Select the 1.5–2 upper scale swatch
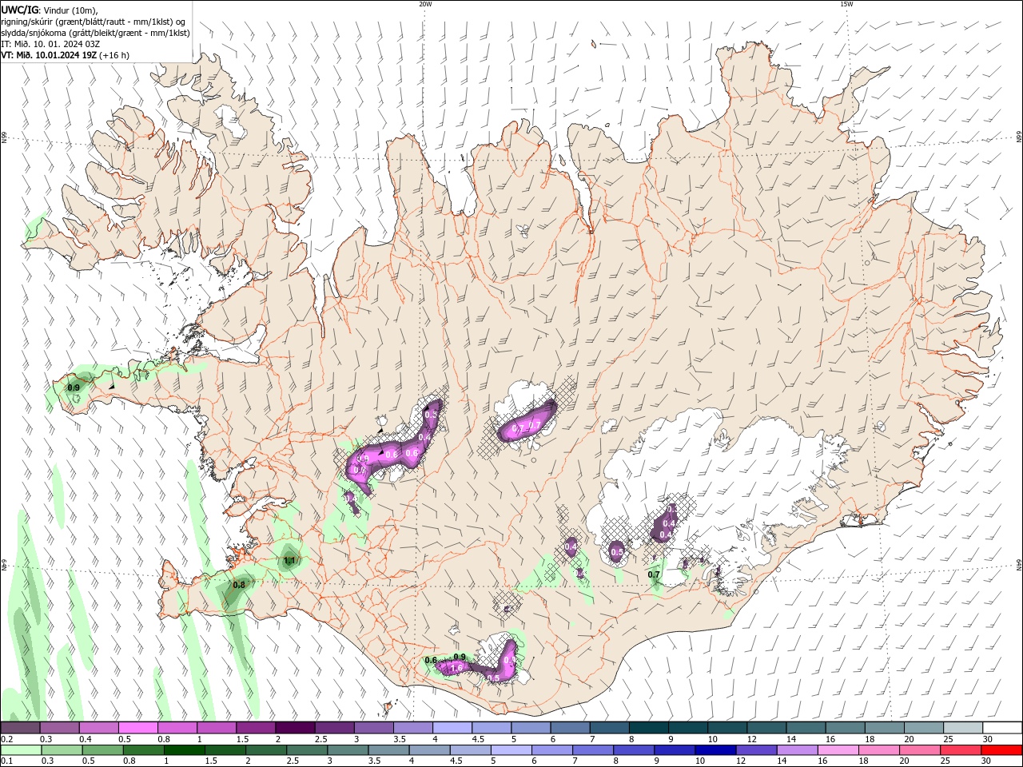Screen dimensions: 1023x767 [x=257, y=727]
